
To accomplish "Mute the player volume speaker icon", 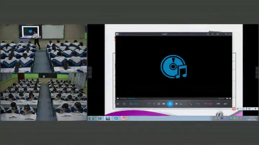I will (x=131, y=104).
